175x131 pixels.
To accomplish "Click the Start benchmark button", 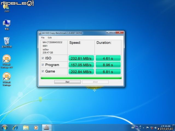I will pos(68,82).
